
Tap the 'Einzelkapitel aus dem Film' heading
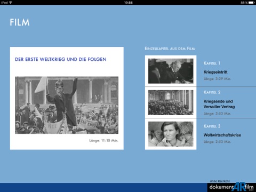point(170,49)
